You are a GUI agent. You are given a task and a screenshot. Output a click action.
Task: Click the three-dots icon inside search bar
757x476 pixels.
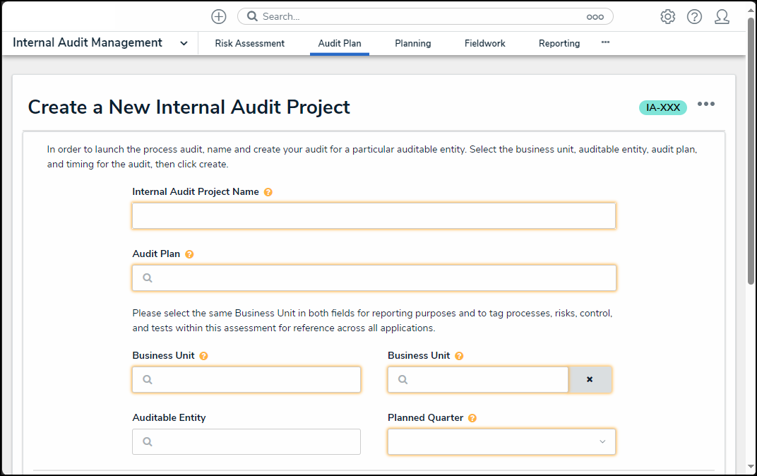click(x=595, y=17)
